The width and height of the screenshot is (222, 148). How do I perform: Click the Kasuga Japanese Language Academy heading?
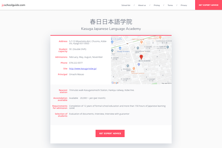[x=111, y=28]
